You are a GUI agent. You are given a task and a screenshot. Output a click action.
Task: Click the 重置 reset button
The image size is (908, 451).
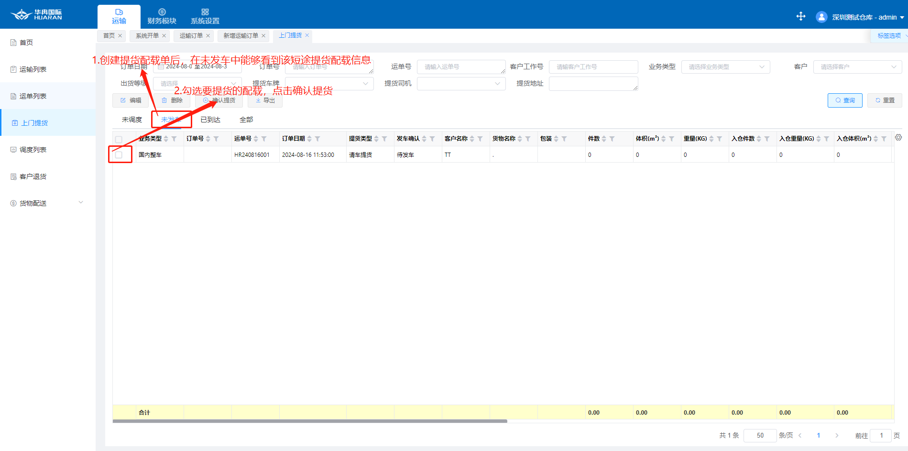pyautogui.click(x=885, y=100)
